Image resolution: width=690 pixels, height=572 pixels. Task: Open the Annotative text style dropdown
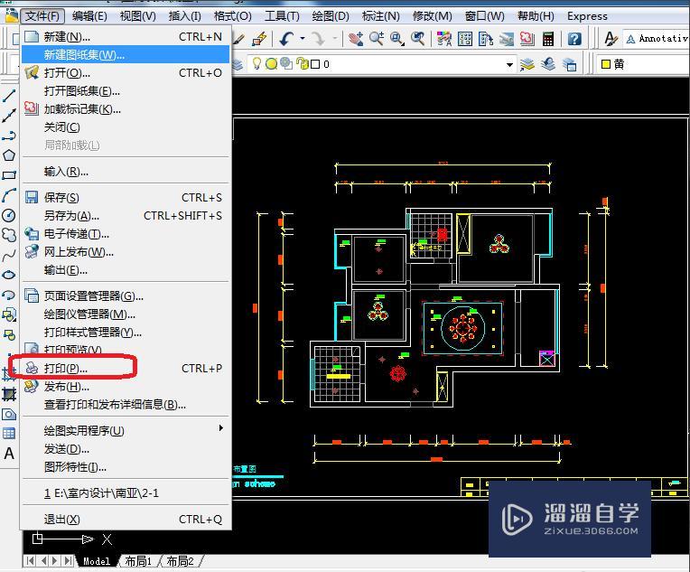(x=657, y=39)
